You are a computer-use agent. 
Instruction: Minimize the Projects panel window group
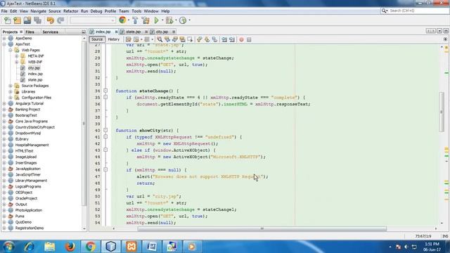pos(84,32)
